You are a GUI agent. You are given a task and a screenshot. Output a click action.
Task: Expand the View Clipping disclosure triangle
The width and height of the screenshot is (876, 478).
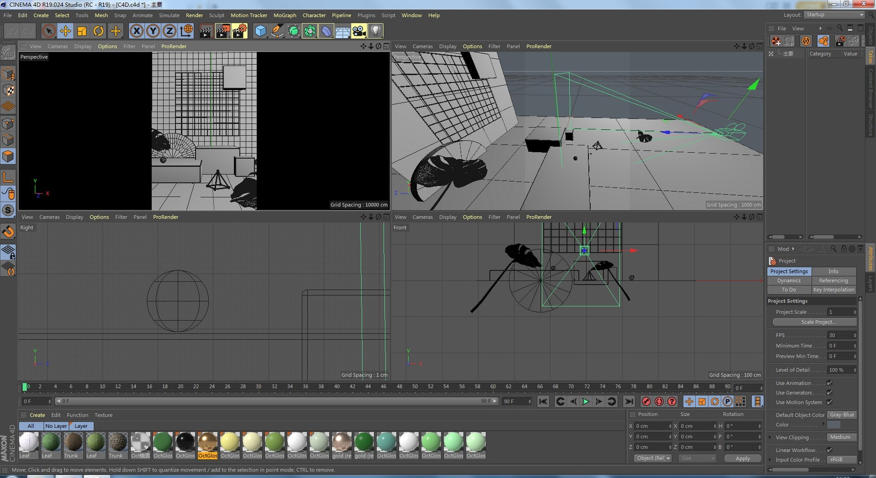click(x=770, y=437)
